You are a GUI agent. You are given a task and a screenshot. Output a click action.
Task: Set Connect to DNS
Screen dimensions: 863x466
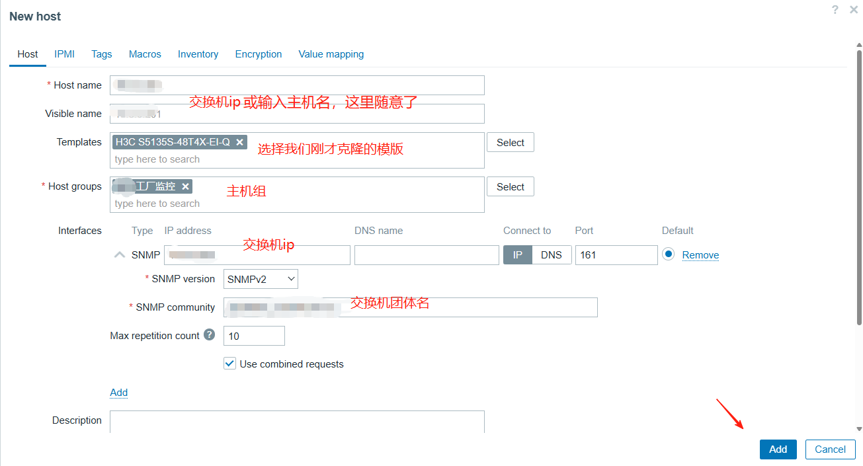point(552,255)
